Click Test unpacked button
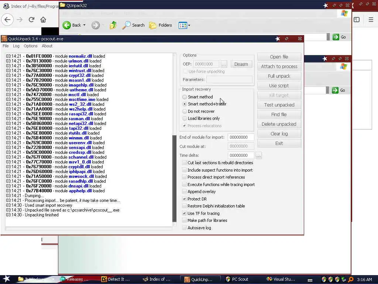This screenshot has width=378, height=284. [279, 105]
